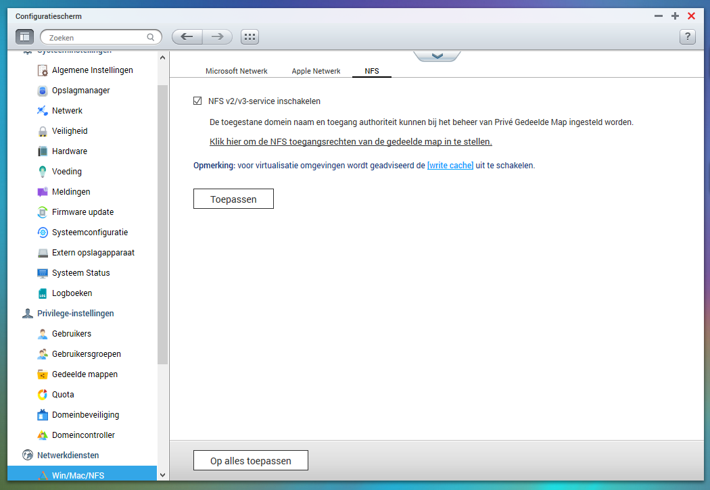Open the grid view of all settings
This screenshot has height=490, width=710.
(250, 36)
